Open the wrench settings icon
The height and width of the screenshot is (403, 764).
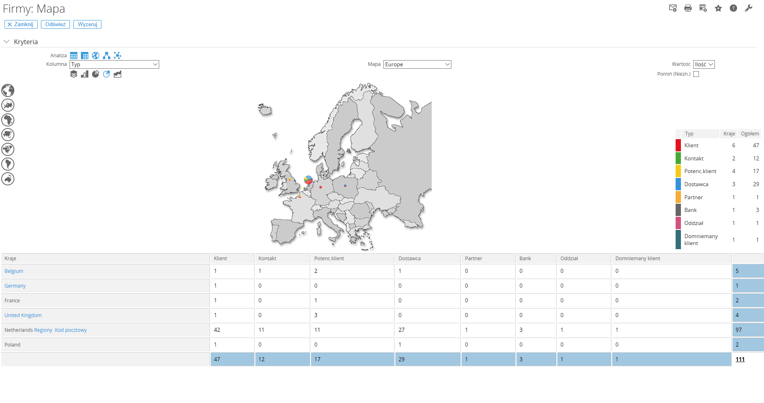(x=748, y=8)
